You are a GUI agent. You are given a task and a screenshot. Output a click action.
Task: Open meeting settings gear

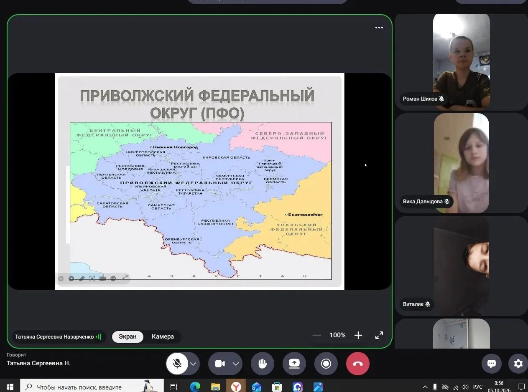[x=518, y=364]
